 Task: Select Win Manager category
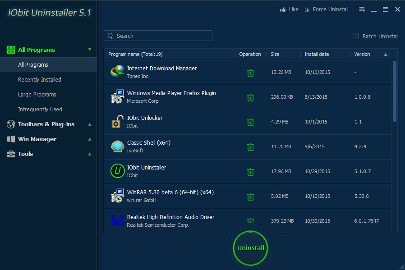click(x=37, y=139)
